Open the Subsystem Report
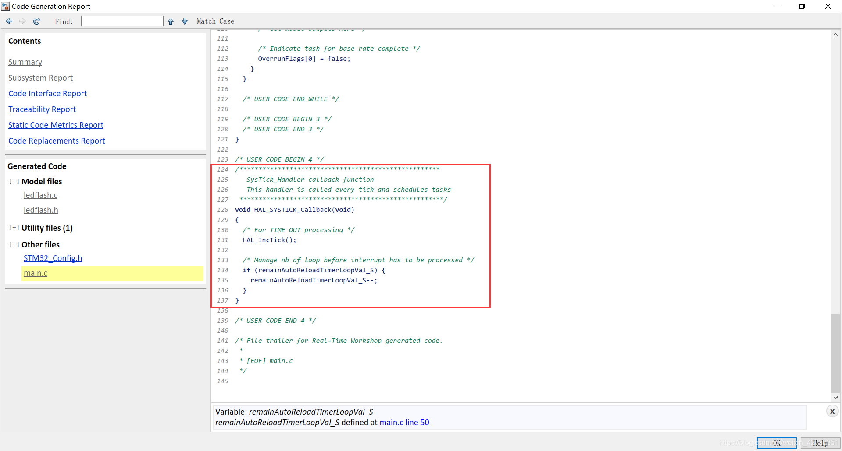 [40, 78]
